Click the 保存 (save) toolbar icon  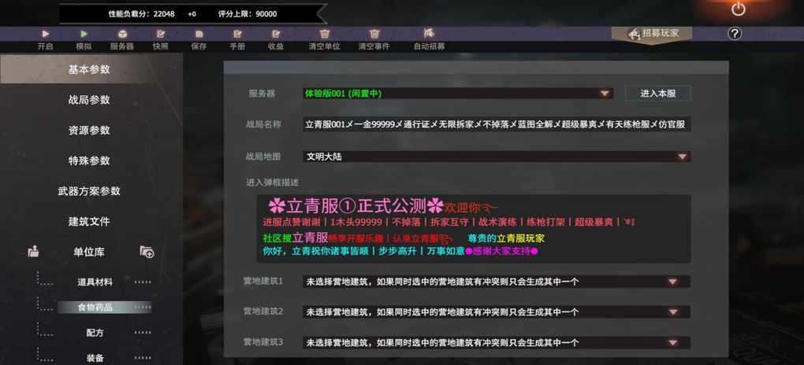(199, 35)
